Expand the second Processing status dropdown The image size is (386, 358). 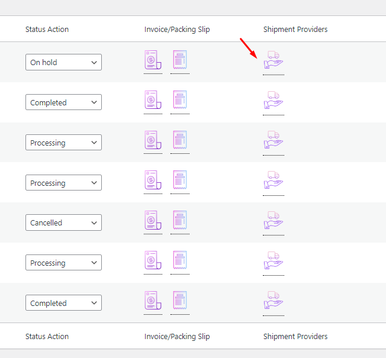click(x=63, y=183)
